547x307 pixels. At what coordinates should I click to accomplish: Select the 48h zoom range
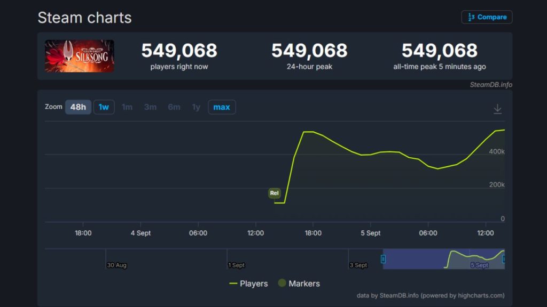(78, 107)
